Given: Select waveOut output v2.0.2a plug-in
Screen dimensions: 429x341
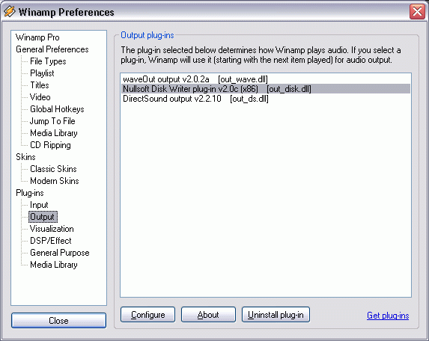Looking at the screenshot, I should coord(265,79).
